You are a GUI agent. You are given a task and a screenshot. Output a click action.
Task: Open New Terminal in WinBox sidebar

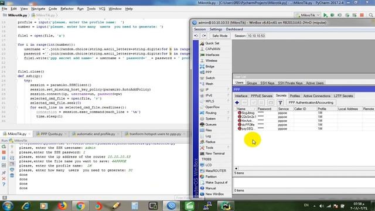tap(215, 154)
